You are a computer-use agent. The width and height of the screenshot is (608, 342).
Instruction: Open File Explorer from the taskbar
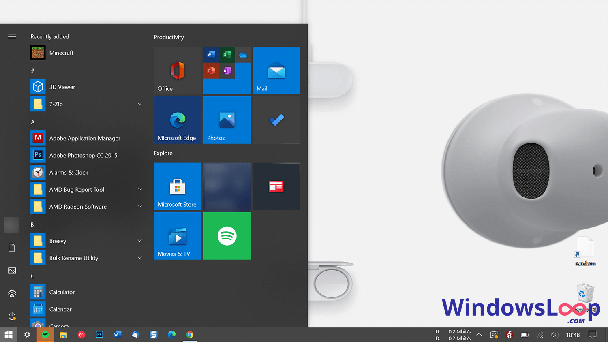click(x=63, y=335)
